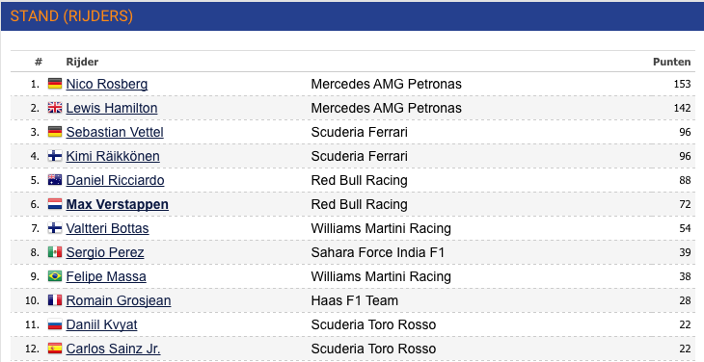The width and height of the screenshot is (704, 362).
Task: Click the Daniil Kvyat name link
Action: point(101,324)
